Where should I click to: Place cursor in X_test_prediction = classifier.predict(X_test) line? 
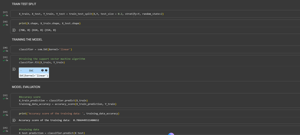click(52, 133)
